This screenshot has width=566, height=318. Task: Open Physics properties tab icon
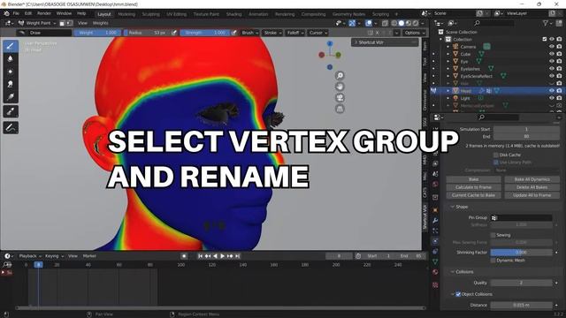(x=435, y=241)
